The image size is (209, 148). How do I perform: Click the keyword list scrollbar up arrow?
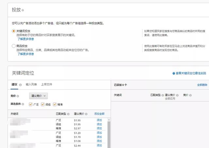[109, 120]
